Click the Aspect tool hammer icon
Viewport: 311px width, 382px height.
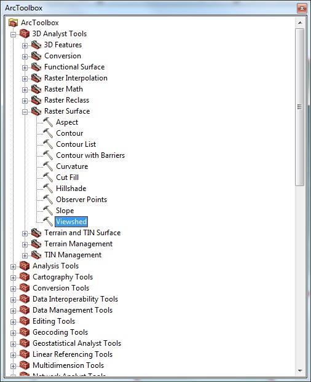click(x=48, y=122)
